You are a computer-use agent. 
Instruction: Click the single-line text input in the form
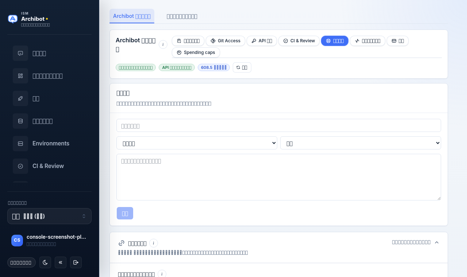[x=279, y=125]
